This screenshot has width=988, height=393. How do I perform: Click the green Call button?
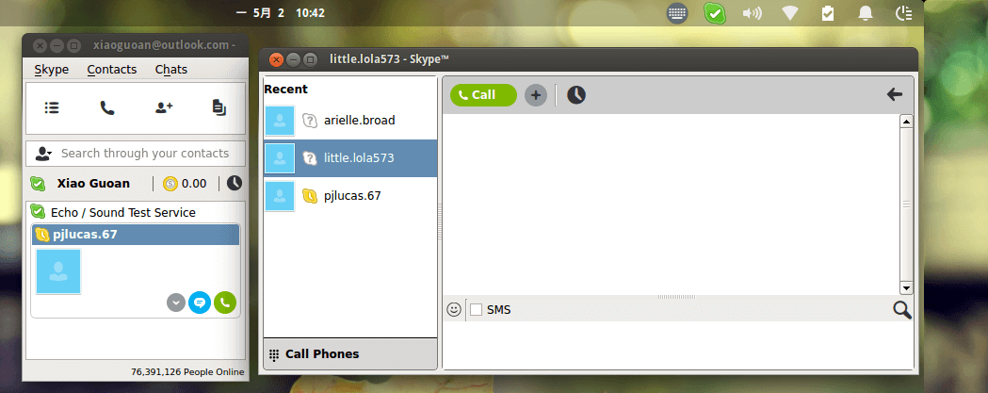pyautogui.click(x=483, y=95)
